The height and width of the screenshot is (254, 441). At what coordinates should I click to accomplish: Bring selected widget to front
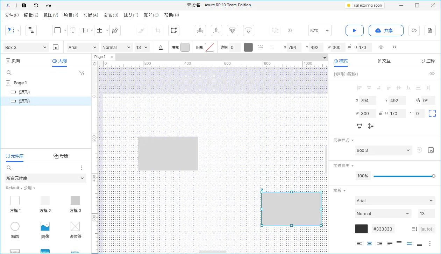(200, 30)
